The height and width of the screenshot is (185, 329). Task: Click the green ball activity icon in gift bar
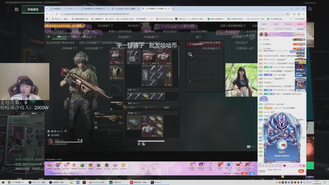[x=82, y=166]
